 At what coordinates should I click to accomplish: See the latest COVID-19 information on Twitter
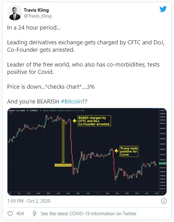point(89,214)
